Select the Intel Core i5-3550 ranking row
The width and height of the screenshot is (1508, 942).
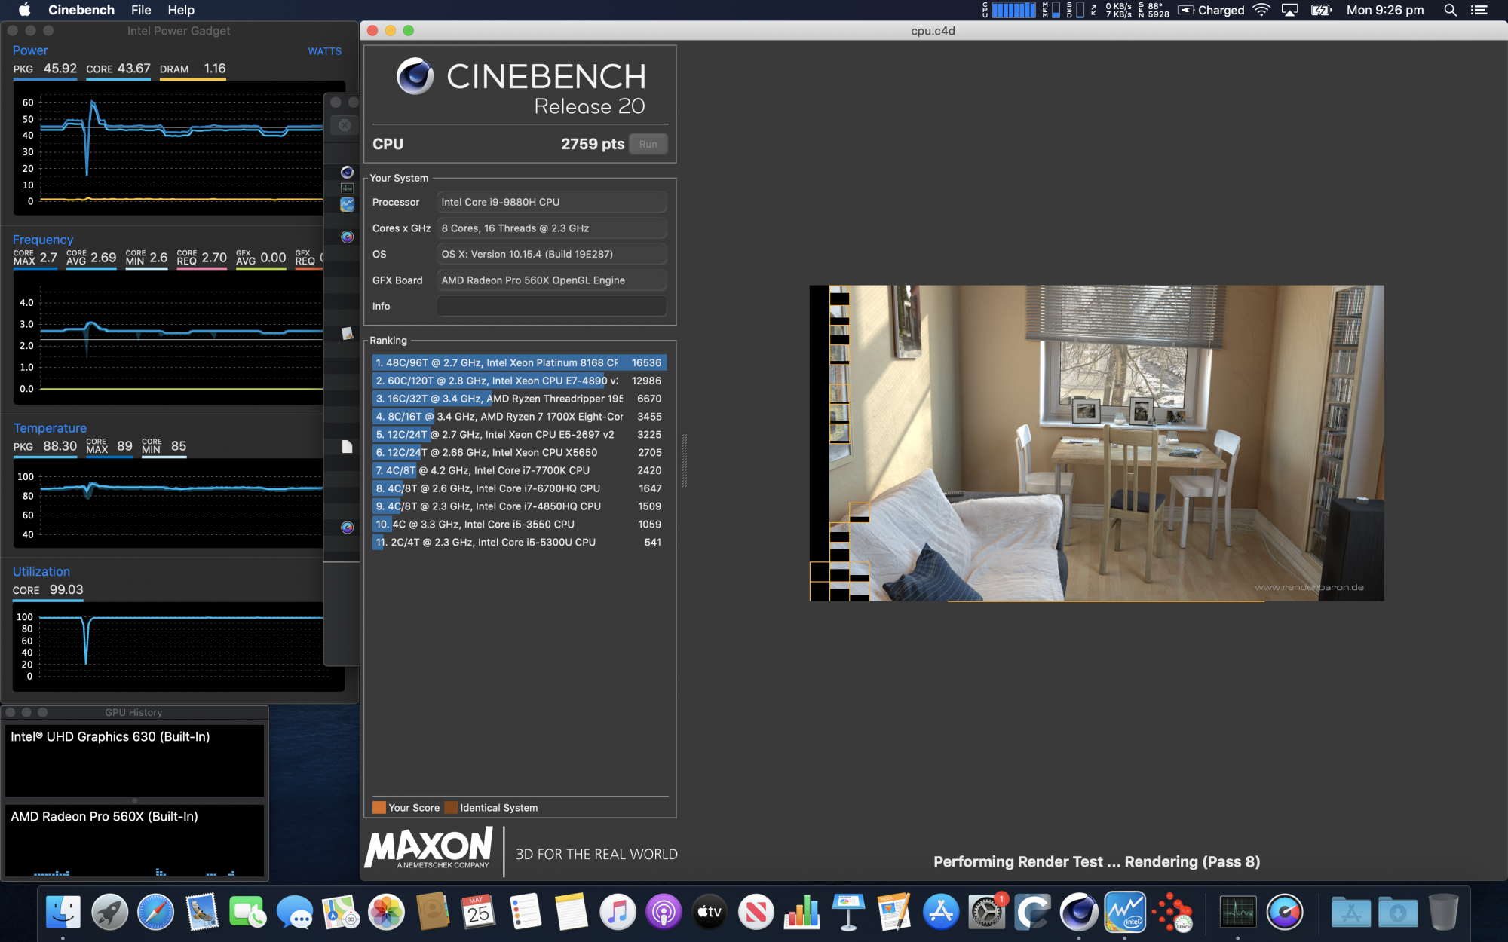pos(519,525)
